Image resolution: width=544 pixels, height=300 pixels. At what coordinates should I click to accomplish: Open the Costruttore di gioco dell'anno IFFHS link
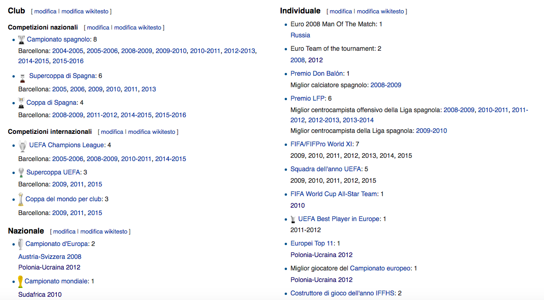(x=343, y=293)
